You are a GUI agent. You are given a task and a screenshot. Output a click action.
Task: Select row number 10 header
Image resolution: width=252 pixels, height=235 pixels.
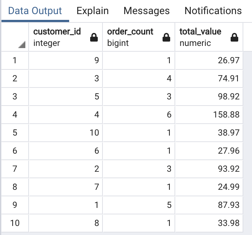tap(15, 223)
